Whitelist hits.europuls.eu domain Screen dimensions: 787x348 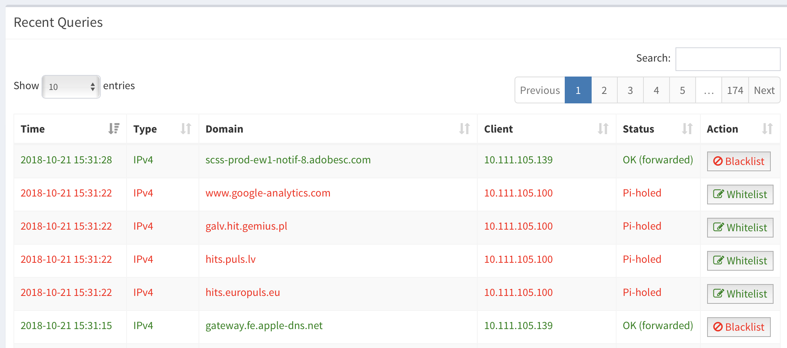pos(740,294)
